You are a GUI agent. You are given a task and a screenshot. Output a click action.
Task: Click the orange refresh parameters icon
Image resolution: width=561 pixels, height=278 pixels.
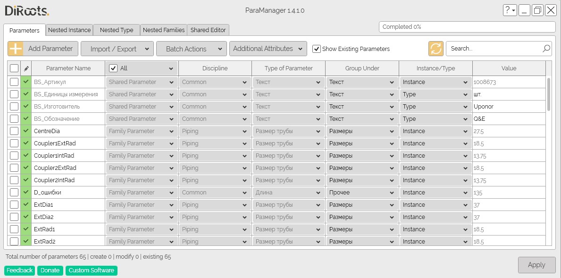coord(435,49)
